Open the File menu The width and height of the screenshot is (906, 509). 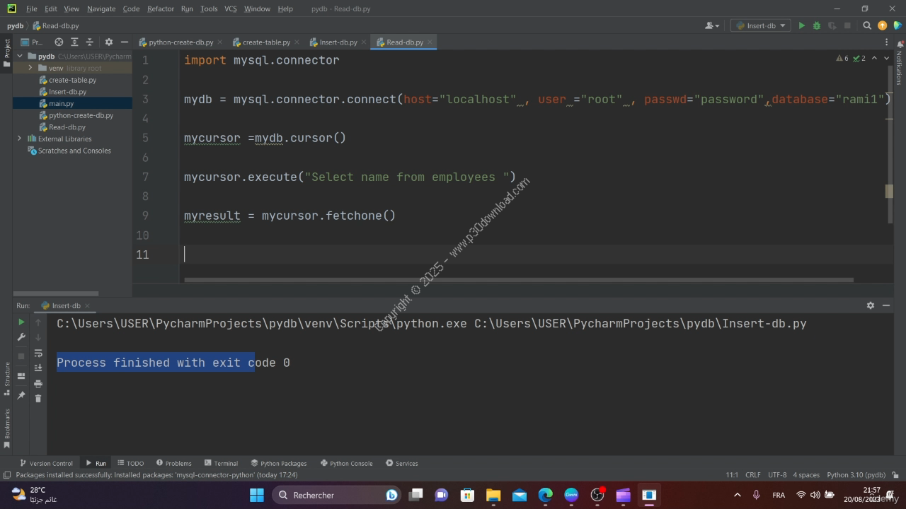point(32,8)
